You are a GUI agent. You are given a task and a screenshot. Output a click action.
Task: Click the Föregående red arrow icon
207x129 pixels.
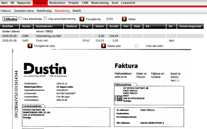(82, 19)
